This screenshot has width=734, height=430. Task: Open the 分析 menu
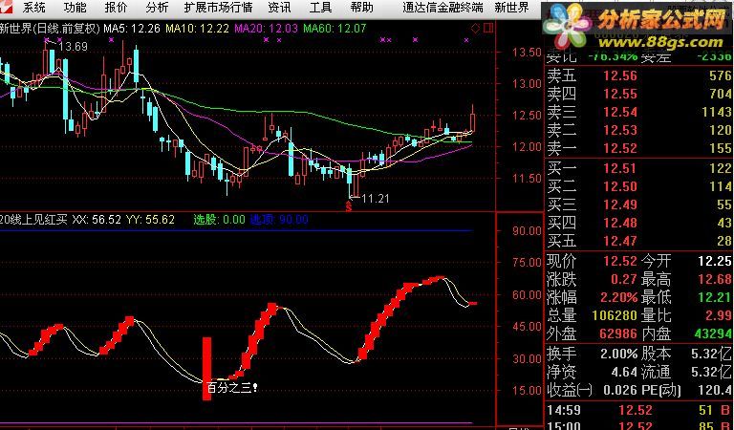click(157, 7)
